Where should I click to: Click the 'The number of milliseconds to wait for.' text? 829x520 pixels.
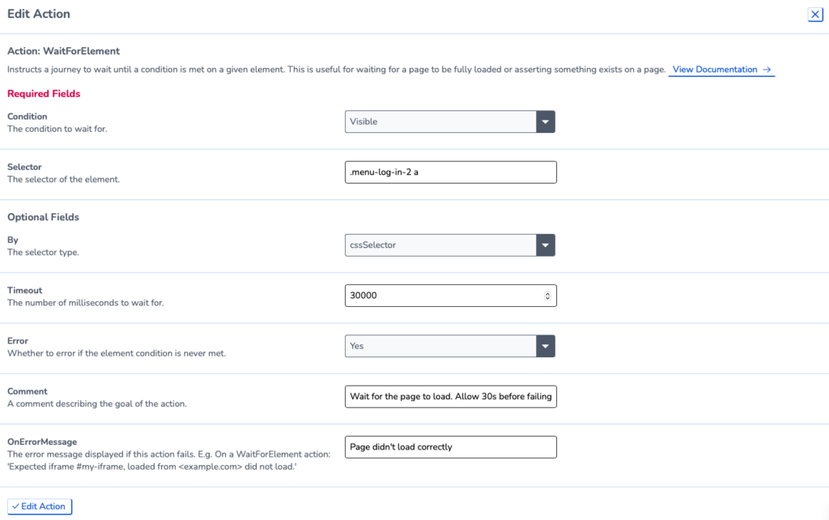(86, 303)
